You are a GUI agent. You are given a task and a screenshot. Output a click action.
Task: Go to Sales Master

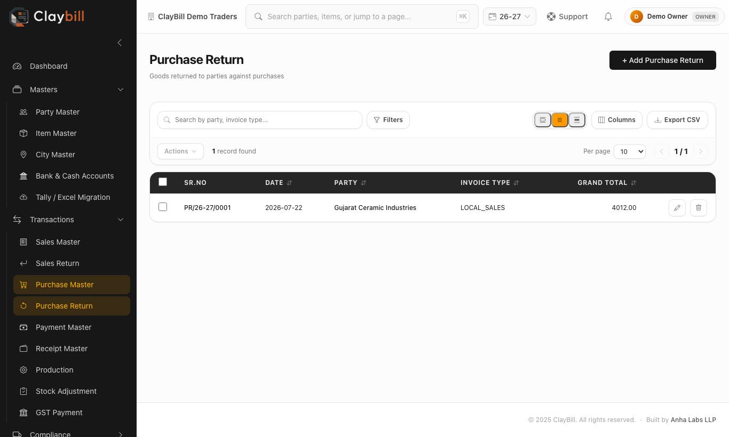coord(72,242)
